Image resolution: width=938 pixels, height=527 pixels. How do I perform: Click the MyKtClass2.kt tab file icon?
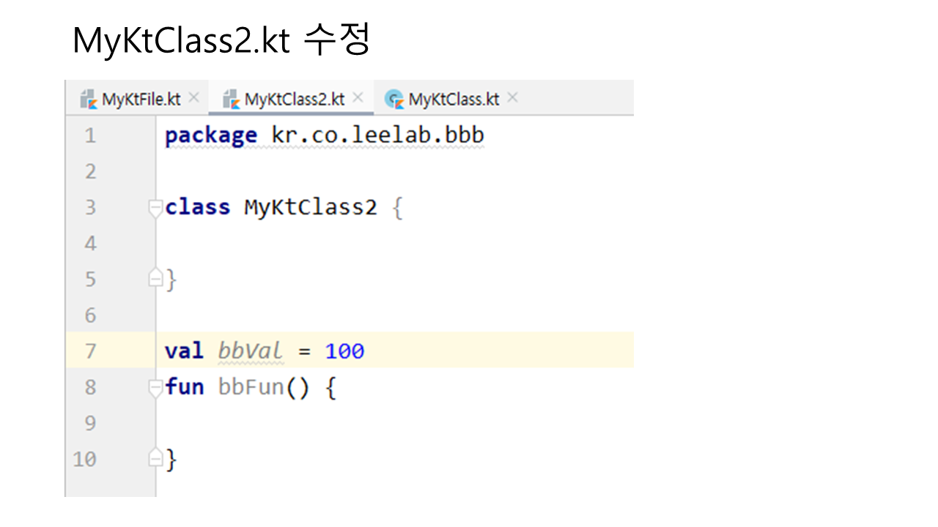(232, 99)
